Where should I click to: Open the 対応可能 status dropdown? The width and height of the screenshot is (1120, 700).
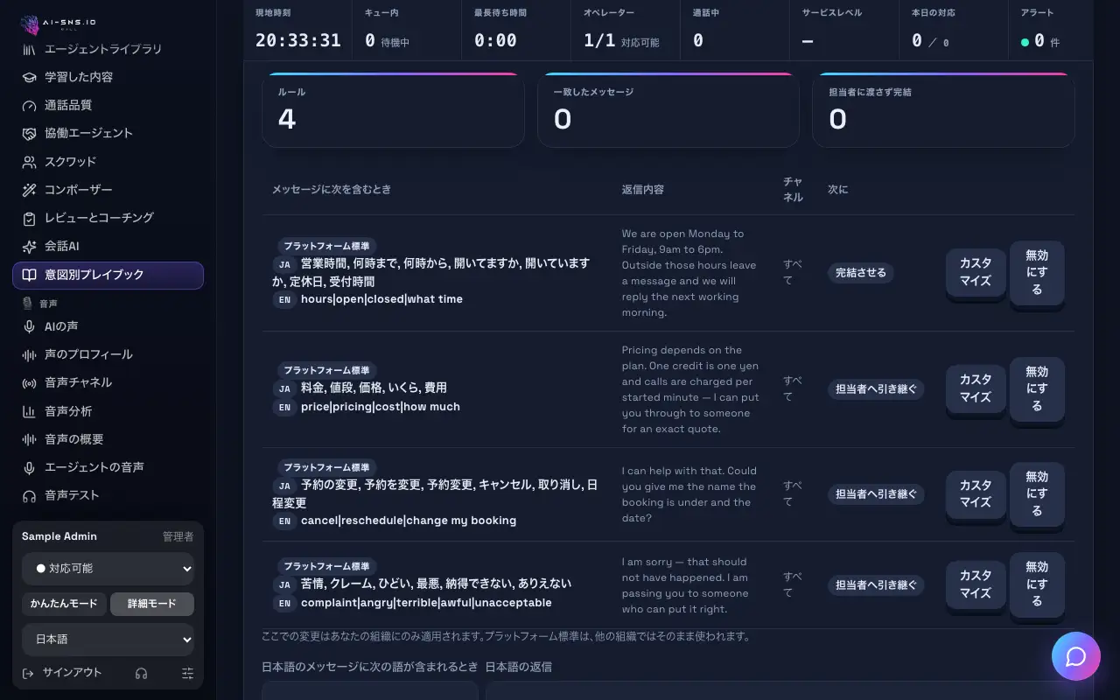108,568
